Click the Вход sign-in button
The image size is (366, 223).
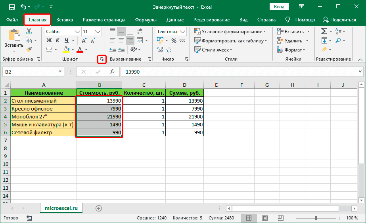tap(279, 7)
